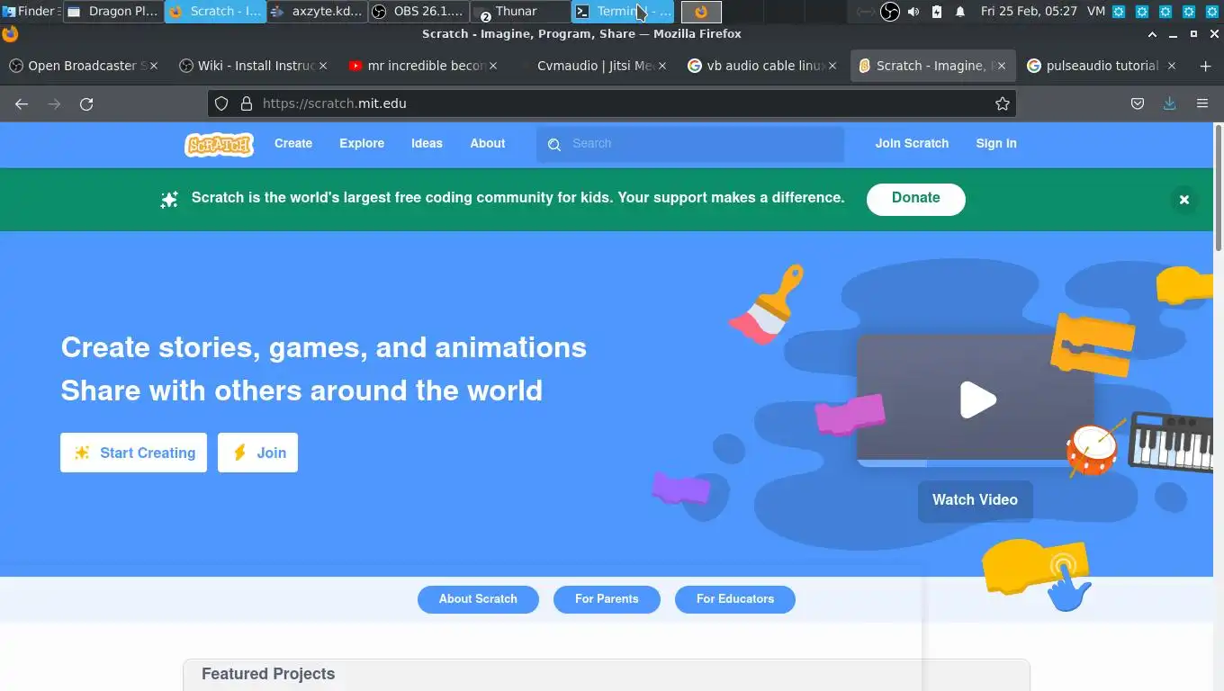Click the padlock site info icon

[x=247, y=103]
